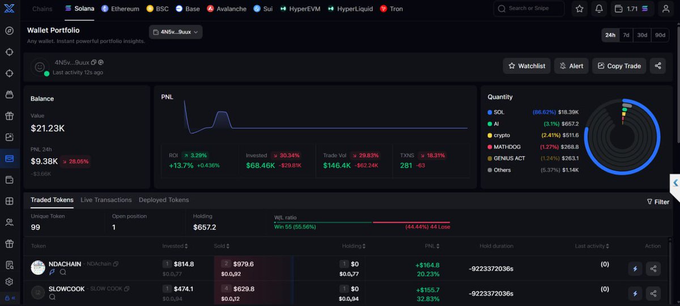680x306 pixels.
Task: Click the MATHDOG red legend dot
Action: [490, 147]
